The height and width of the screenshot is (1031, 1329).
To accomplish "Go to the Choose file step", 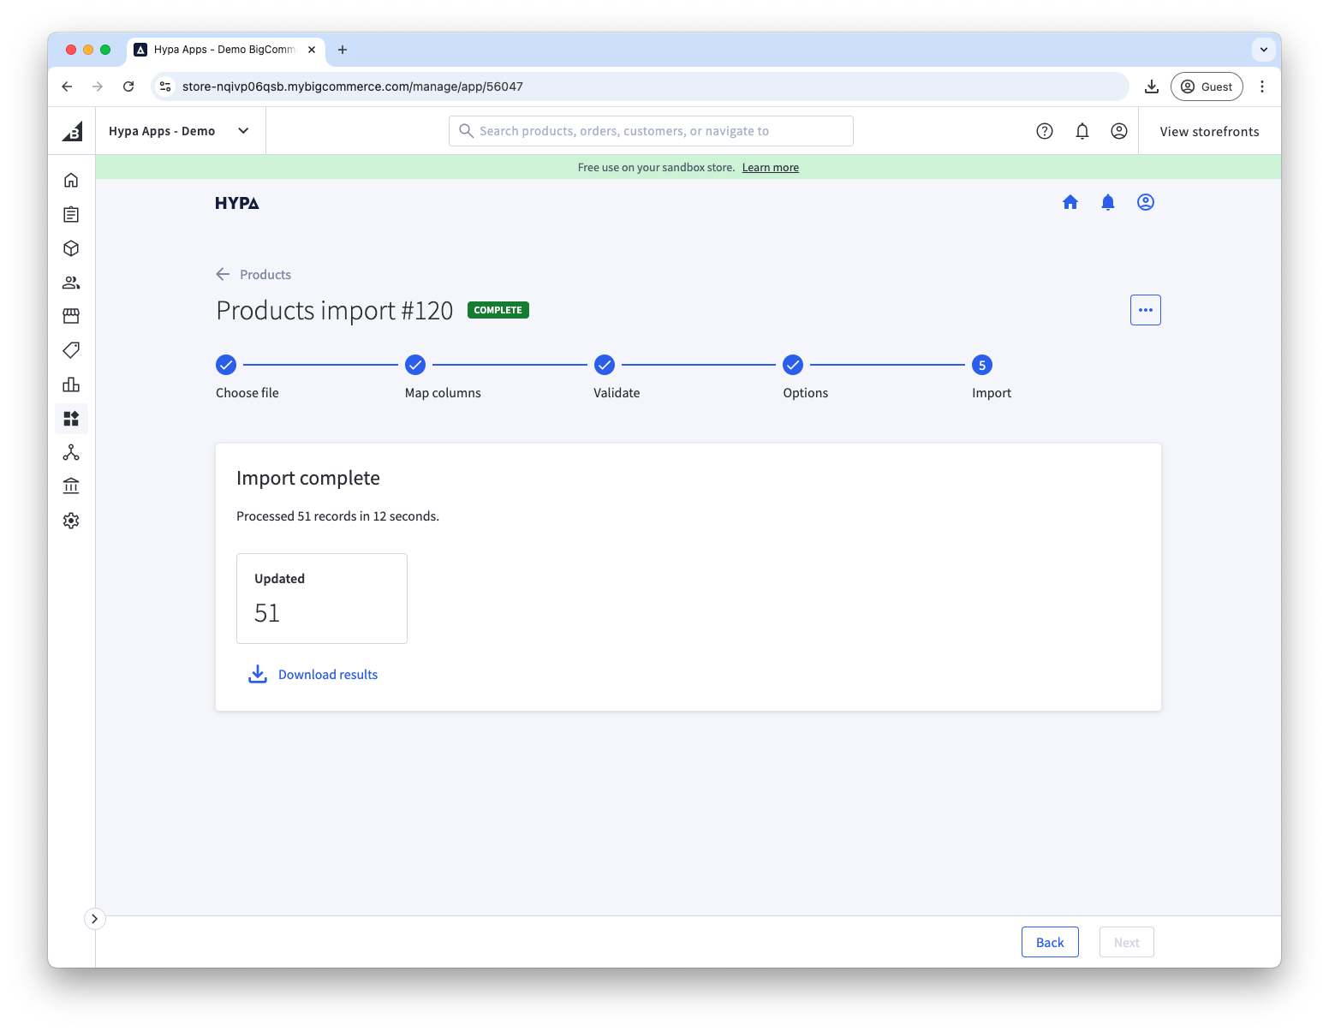I will pos(225,364).
